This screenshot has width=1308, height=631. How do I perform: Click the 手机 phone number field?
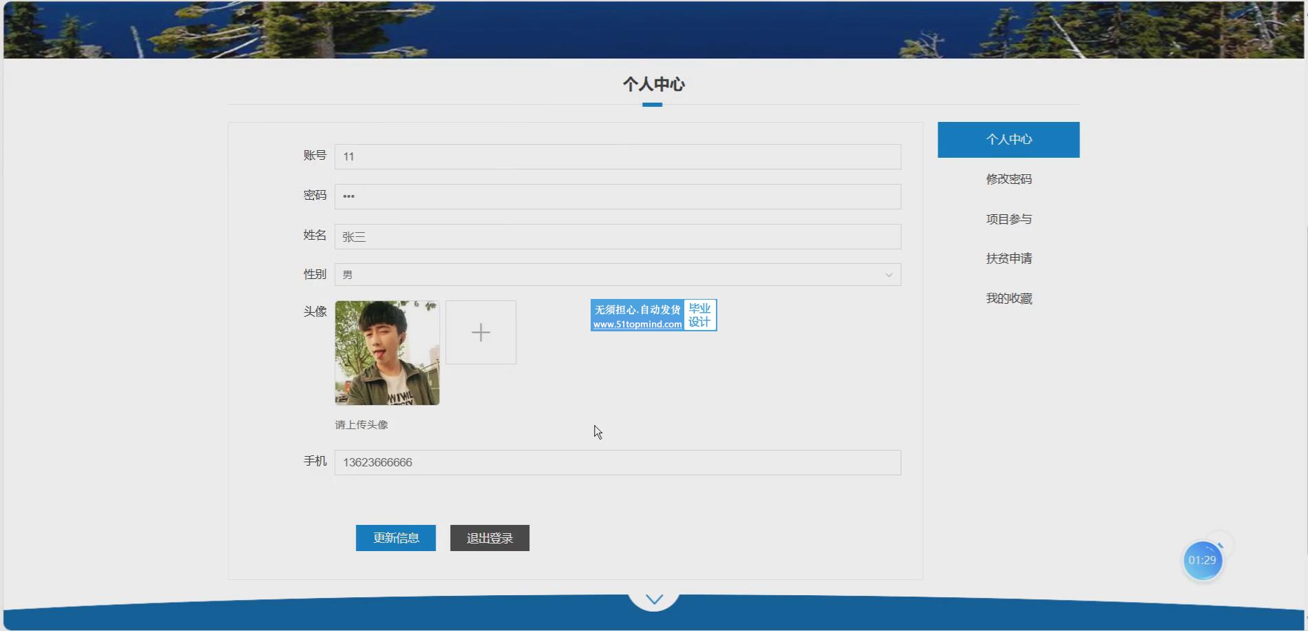(x=617, y=462)
